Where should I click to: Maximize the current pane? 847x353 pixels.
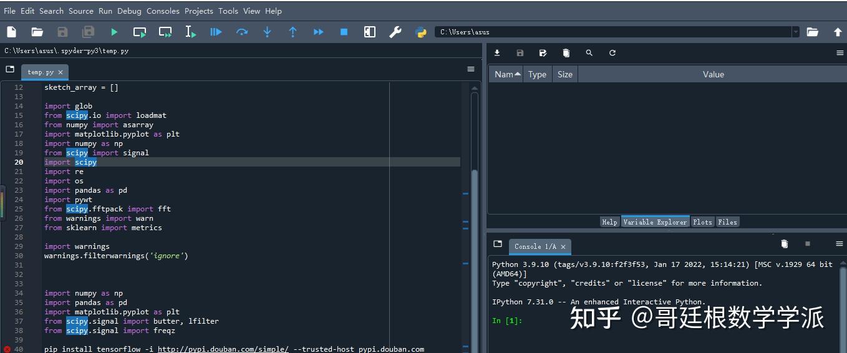coord(370,32)
